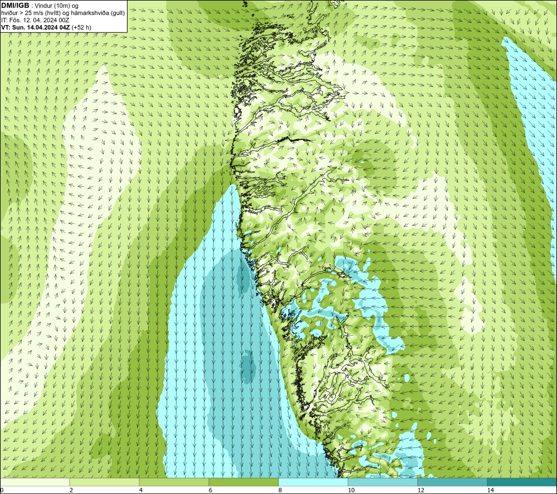Click the 2–4 m/s pale green legend swatch
This screenshot has height=494, width=557.
click(105, 482)
